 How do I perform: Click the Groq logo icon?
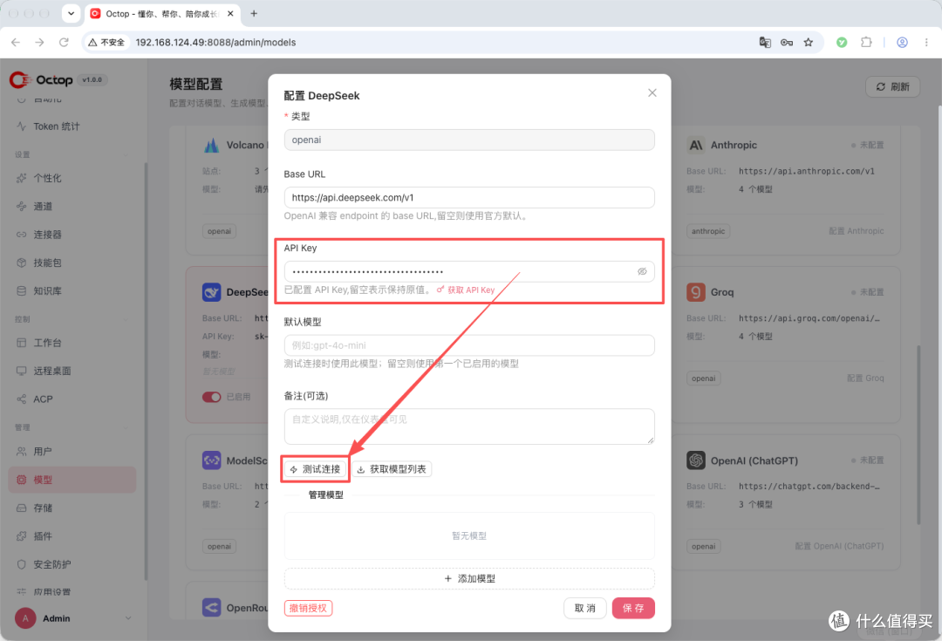[x=696, y=292]
